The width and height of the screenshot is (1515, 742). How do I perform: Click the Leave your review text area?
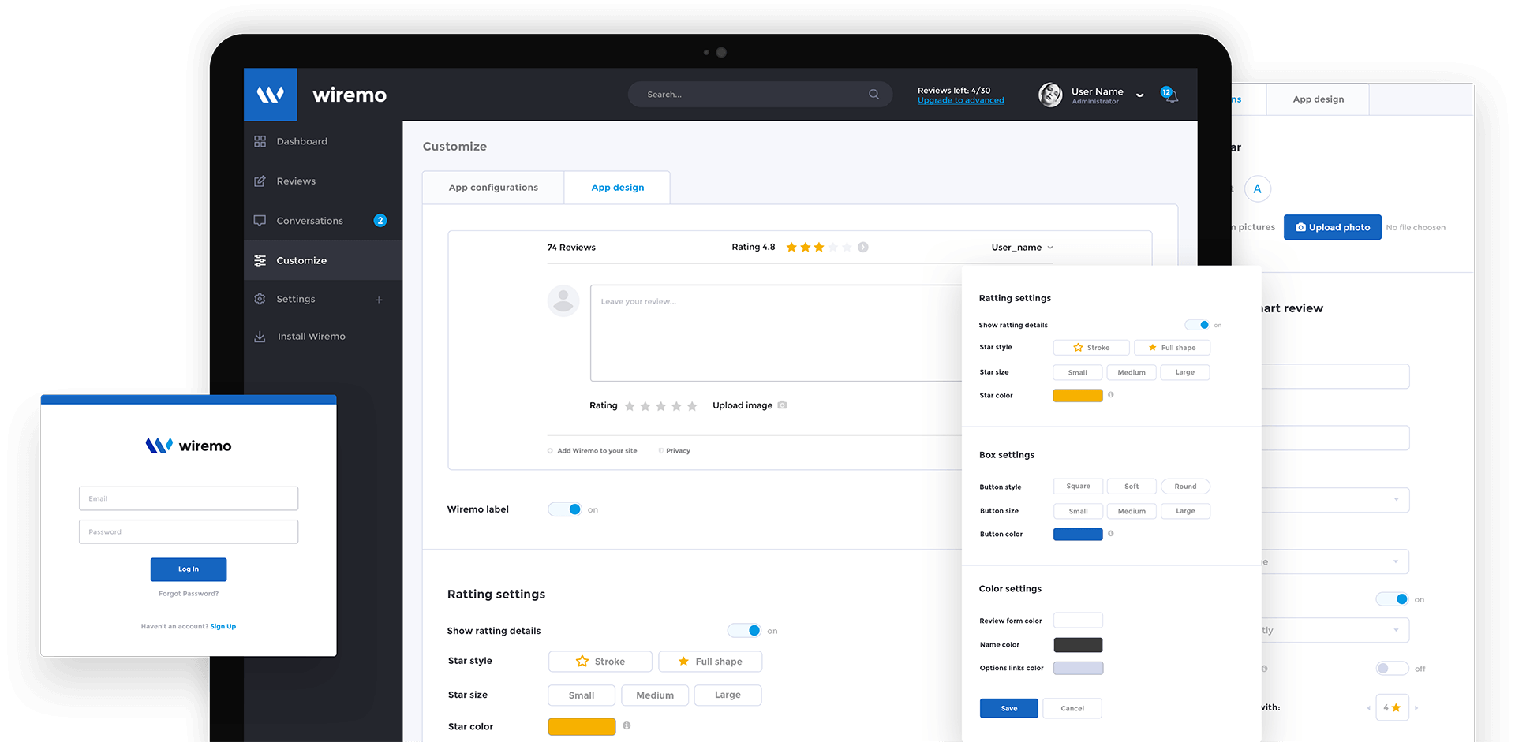pyautogui.click(x=777, y=333)
